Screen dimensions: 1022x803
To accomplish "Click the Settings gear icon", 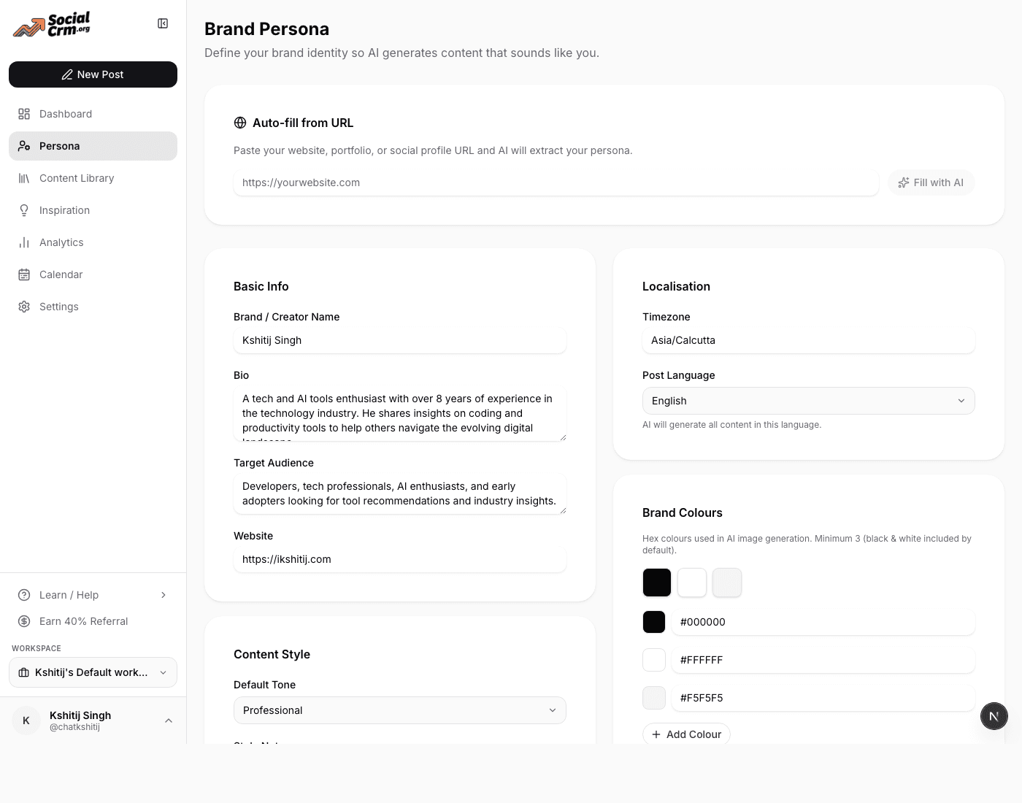I will [24, 307].
